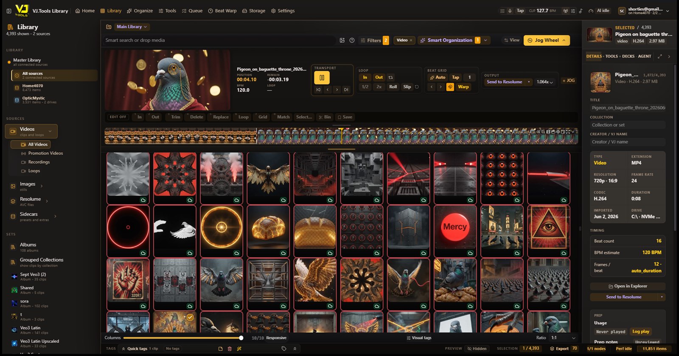Click cloud sync badge on Mercy thumbnail

tap(470, 253)
